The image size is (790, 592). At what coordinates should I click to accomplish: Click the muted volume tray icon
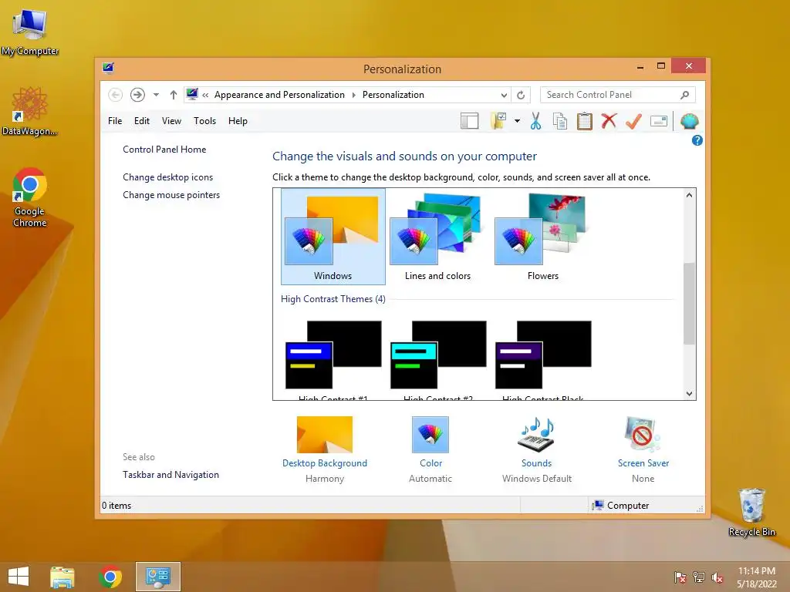click(717, 577)
